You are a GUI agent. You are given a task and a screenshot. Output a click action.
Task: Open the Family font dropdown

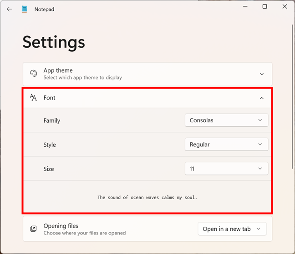click(226, 120)
